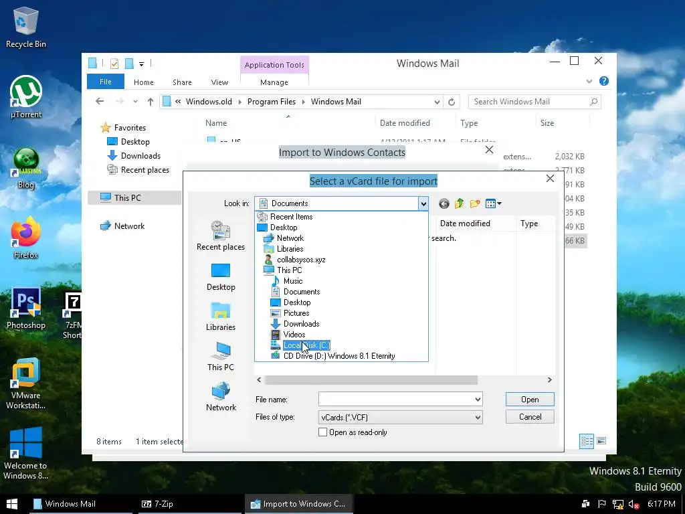
Task: Select Recent places in the dialog's places bar
Action: pyautogui.click(x=221, y=236)
